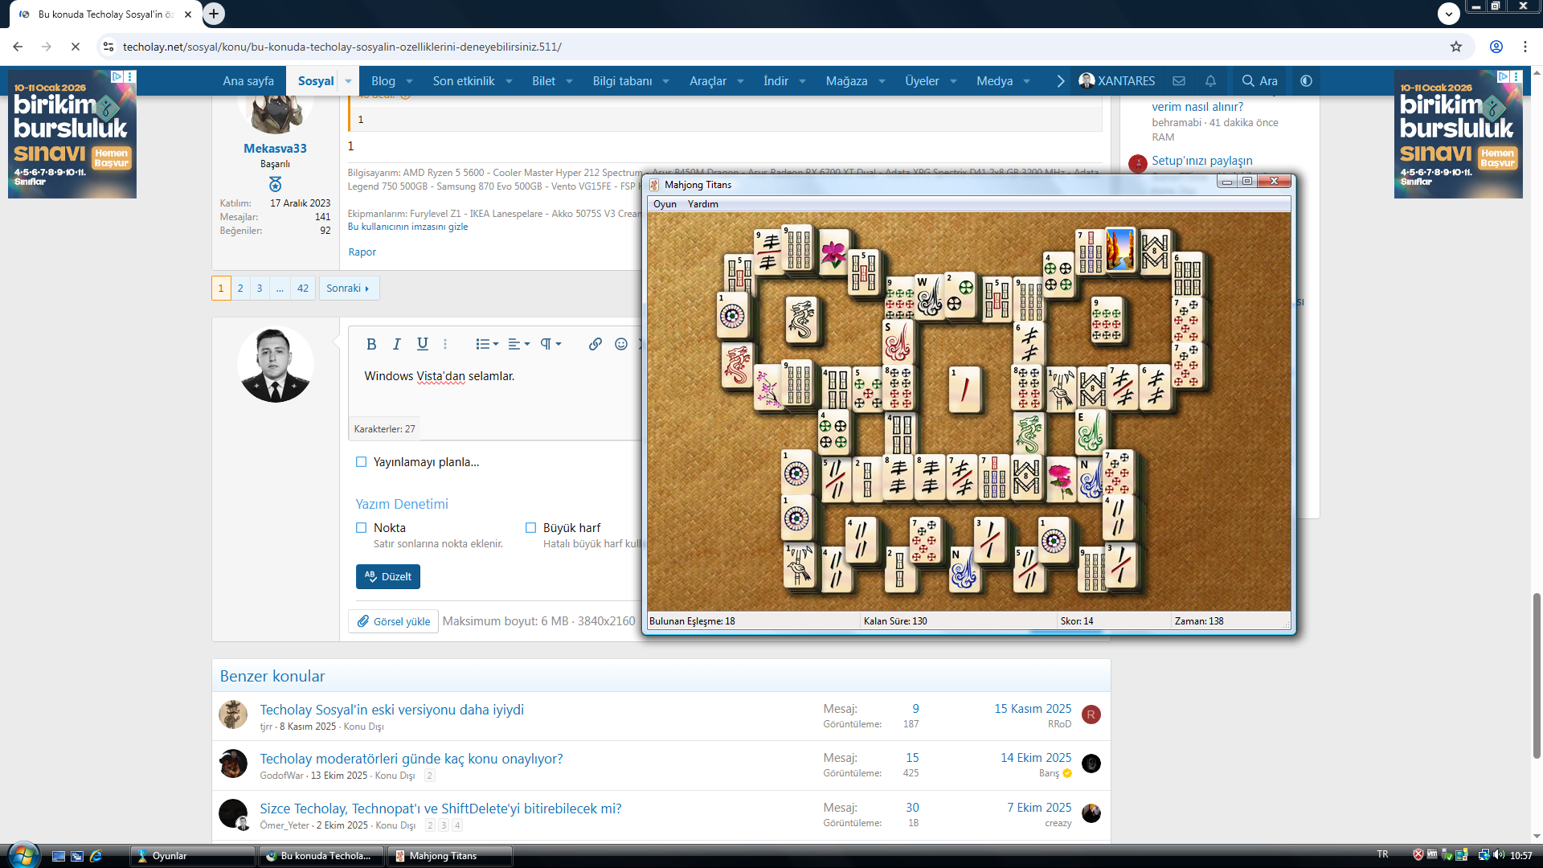1543x868 pixels.
Task: View site information icon in address bar
Action: (108, 47)
